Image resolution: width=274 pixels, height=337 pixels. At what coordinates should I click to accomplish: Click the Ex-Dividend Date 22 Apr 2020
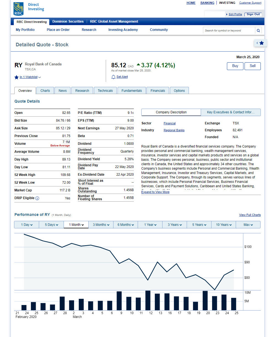point(125,175)
